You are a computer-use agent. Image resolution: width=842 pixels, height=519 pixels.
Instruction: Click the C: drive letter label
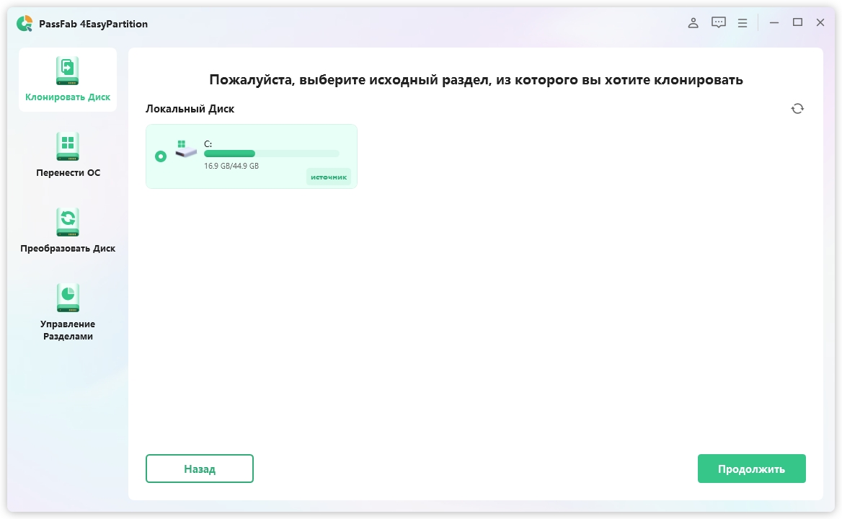point(208,144)
